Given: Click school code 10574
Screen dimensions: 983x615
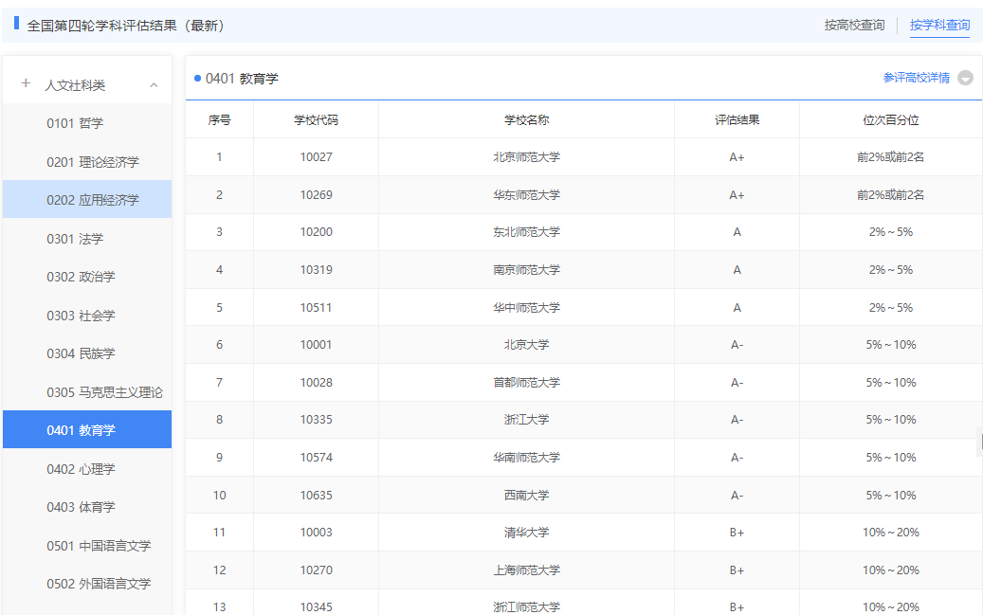Looking at the screenshot, I should 316,458.
